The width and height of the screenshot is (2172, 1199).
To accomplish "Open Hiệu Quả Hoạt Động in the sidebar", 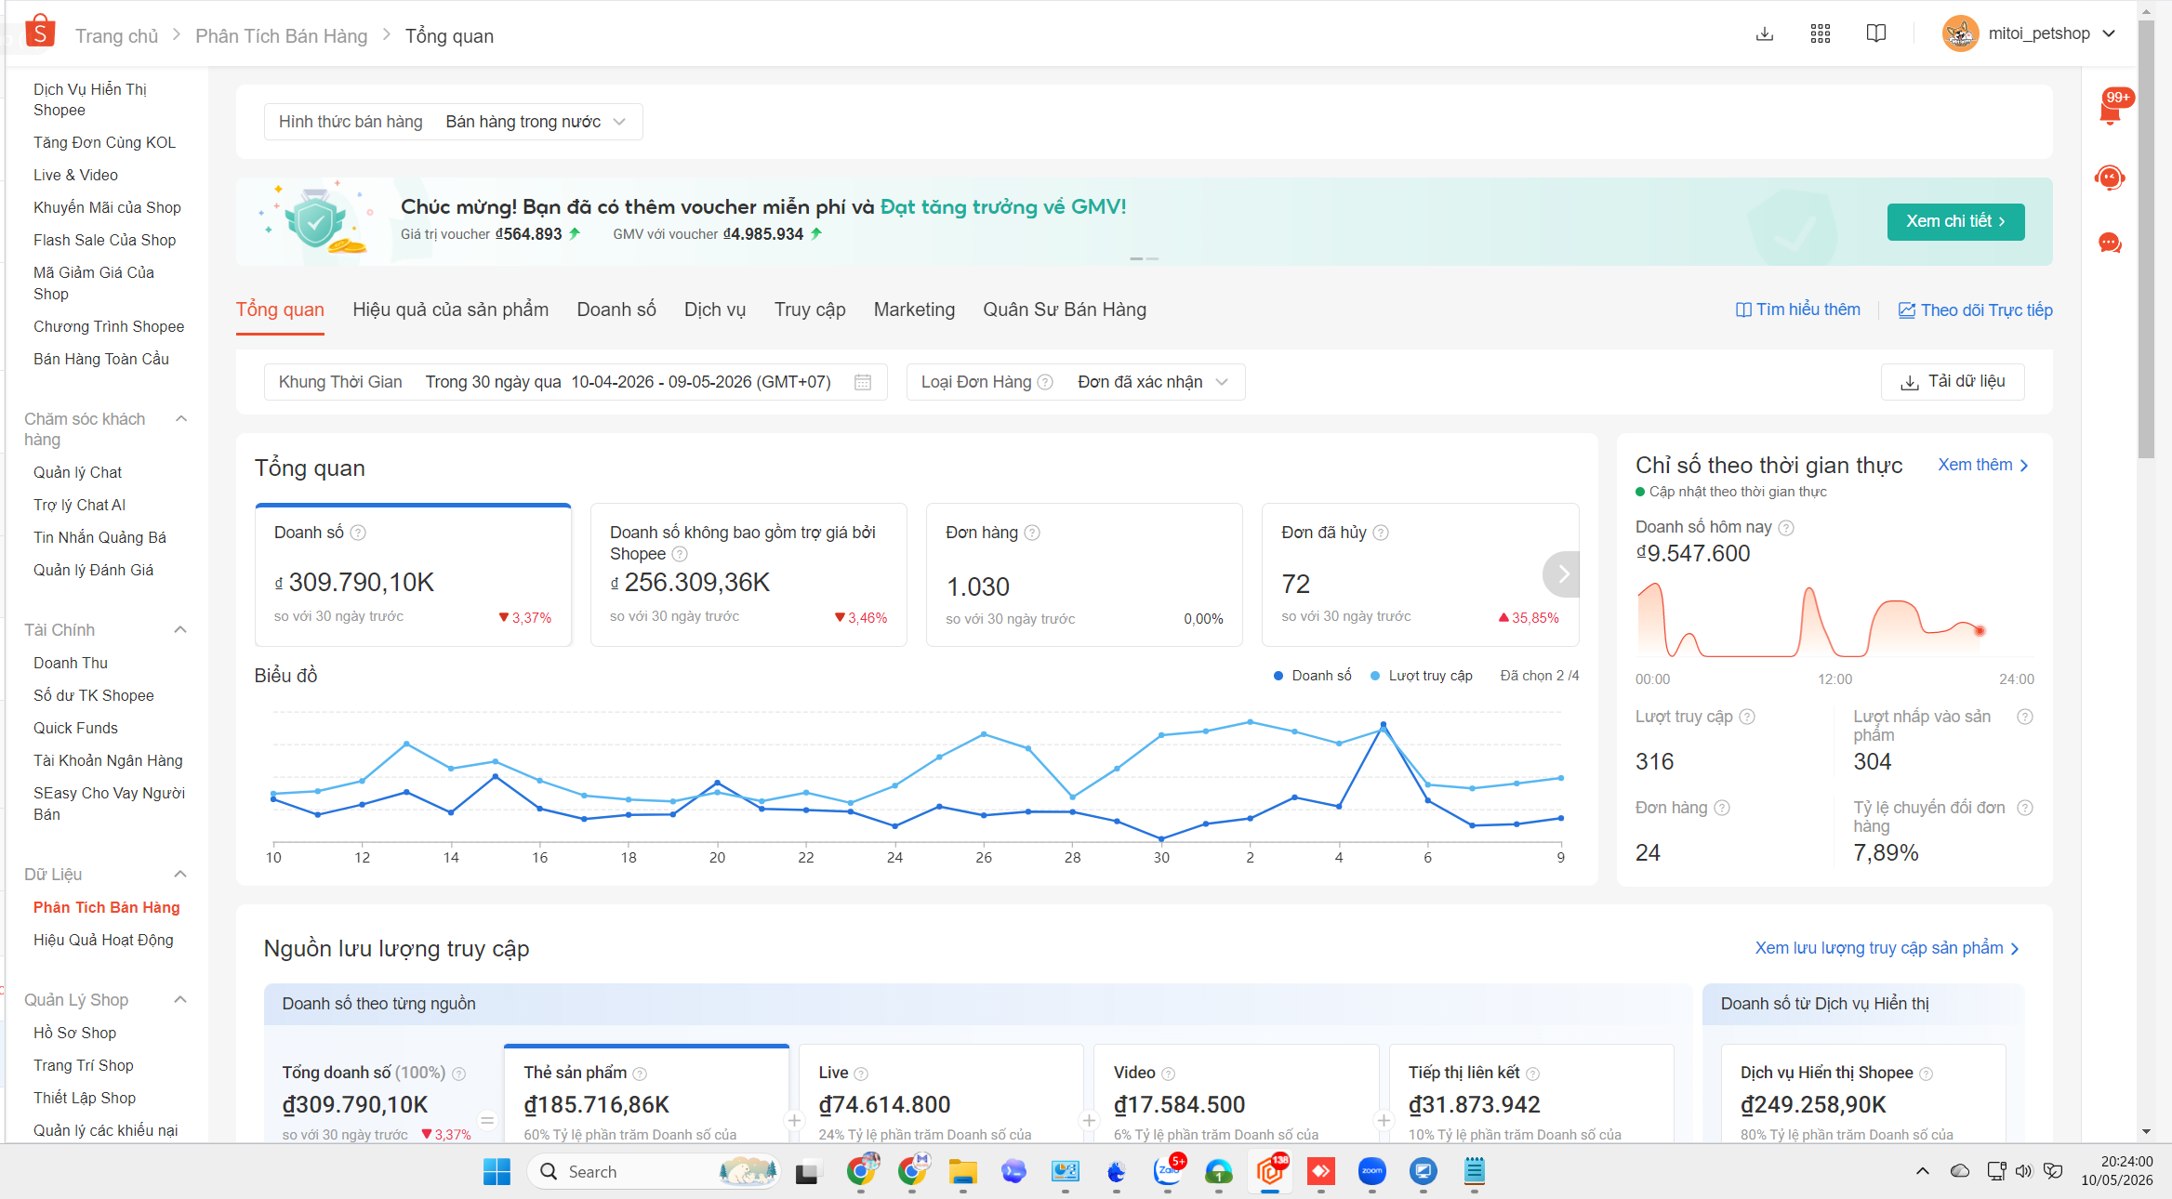I will click(103, 940).
